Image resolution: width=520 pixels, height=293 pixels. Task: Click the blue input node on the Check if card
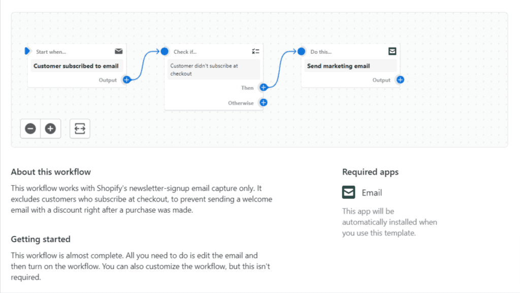[164, 51]
